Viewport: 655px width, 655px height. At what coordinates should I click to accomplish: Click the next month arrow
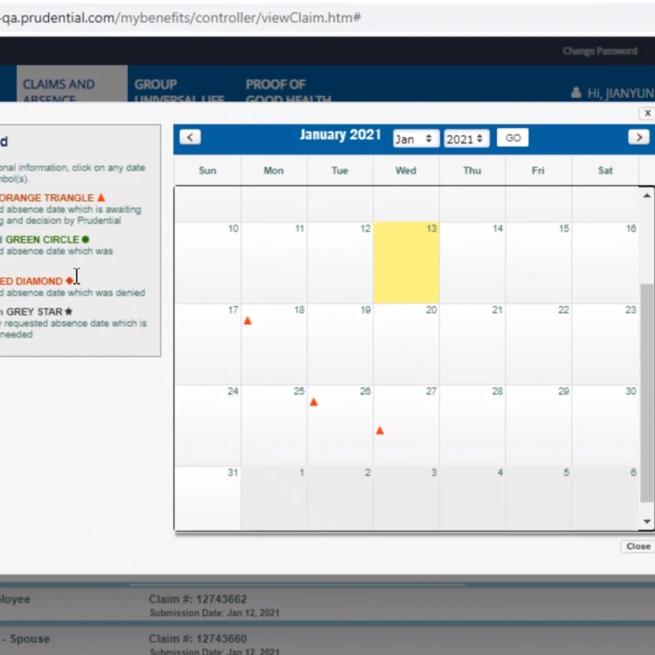click(638, 137)
